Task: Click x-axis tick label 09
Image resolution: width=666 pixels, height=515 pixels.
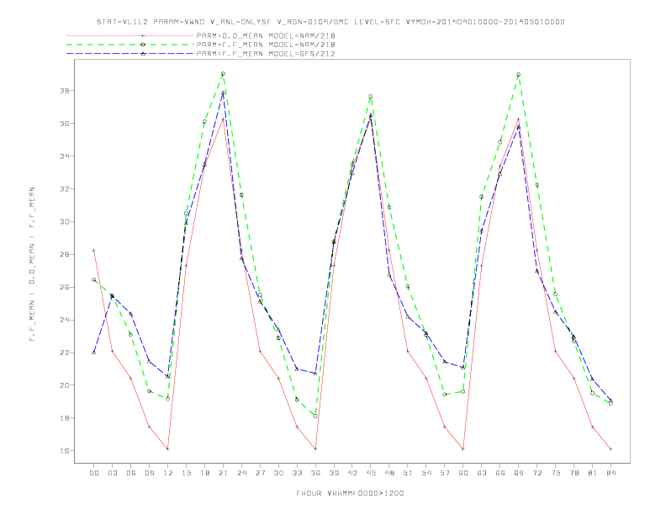Action: point(150,473)
